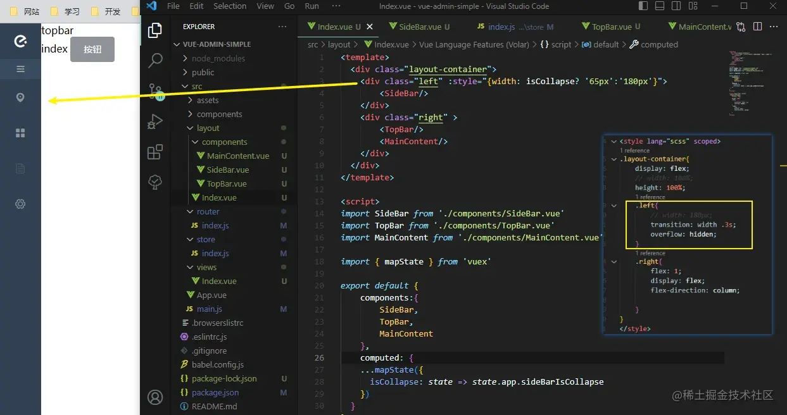Open main.js in the explorer tree
This screenshot has width=787, height=415.
click(210, 309)
